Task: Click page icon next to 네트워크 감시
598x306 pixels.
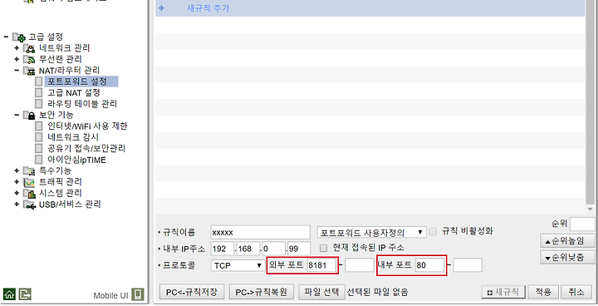Action: 38,137
